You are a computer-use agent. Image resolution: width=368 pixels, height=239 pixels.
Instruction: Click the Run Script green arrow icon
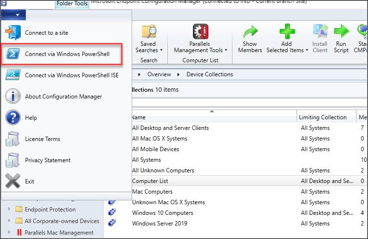(x=341, y=31)
